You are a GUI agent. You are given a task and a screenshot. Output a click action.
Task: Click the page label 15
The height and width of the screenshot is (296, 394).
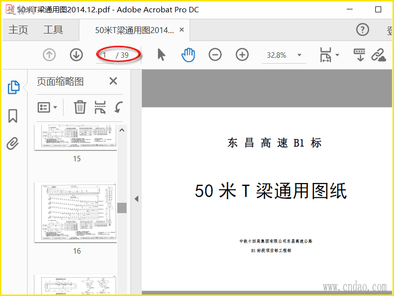[77, 158]
